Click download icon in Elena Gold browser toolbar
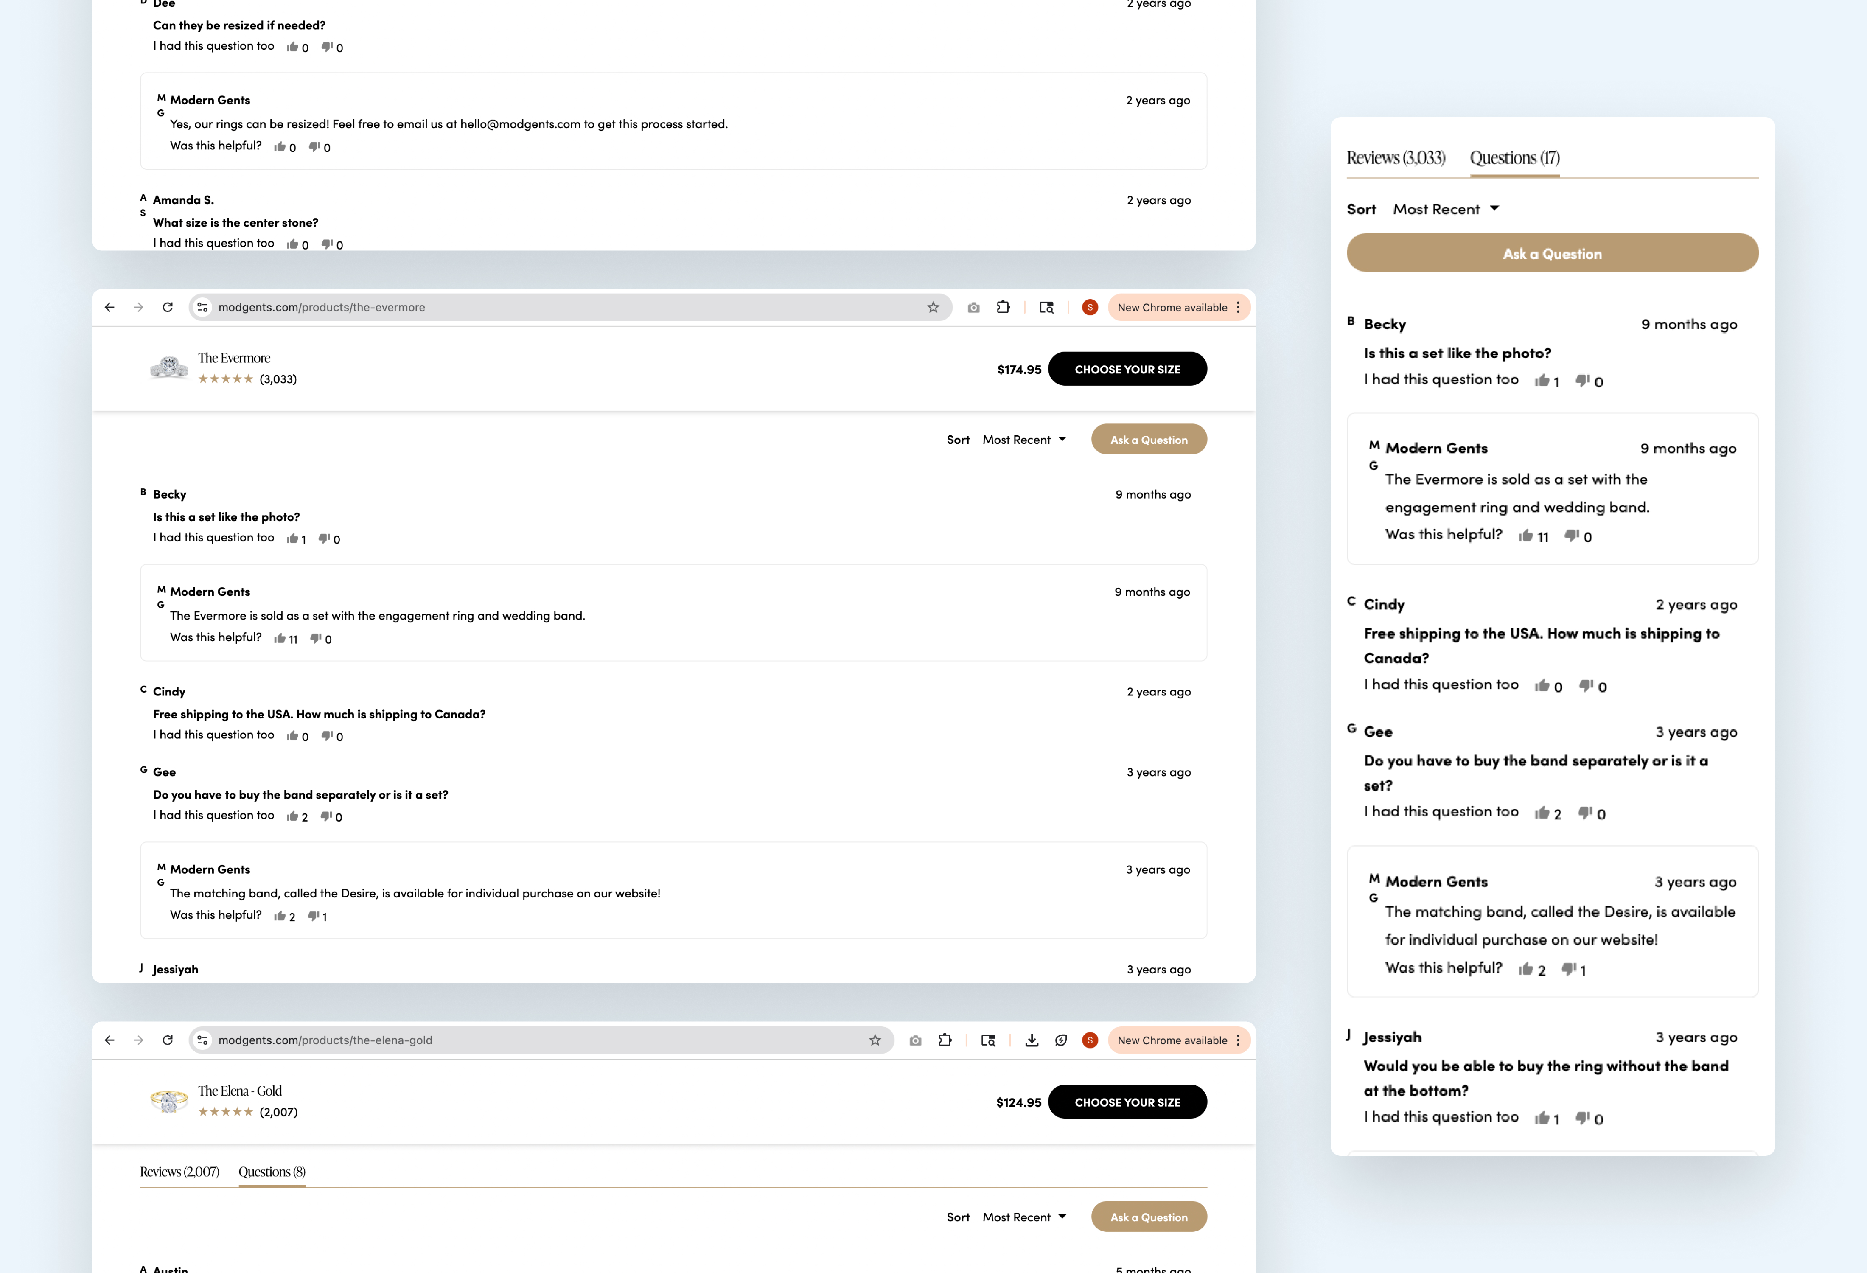The height and width of the screenshot is (1273, 1867). 1032,1040
